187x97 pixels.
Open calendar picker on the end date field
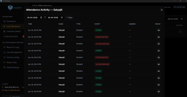pos(62,18)
